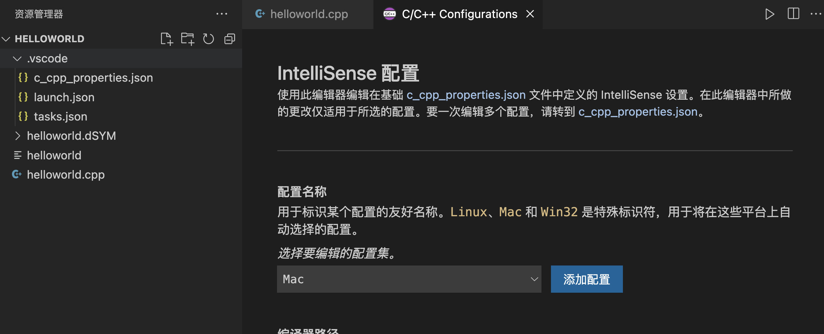Click refresh/reload icon in explorer panel

(x=209, y=39)
